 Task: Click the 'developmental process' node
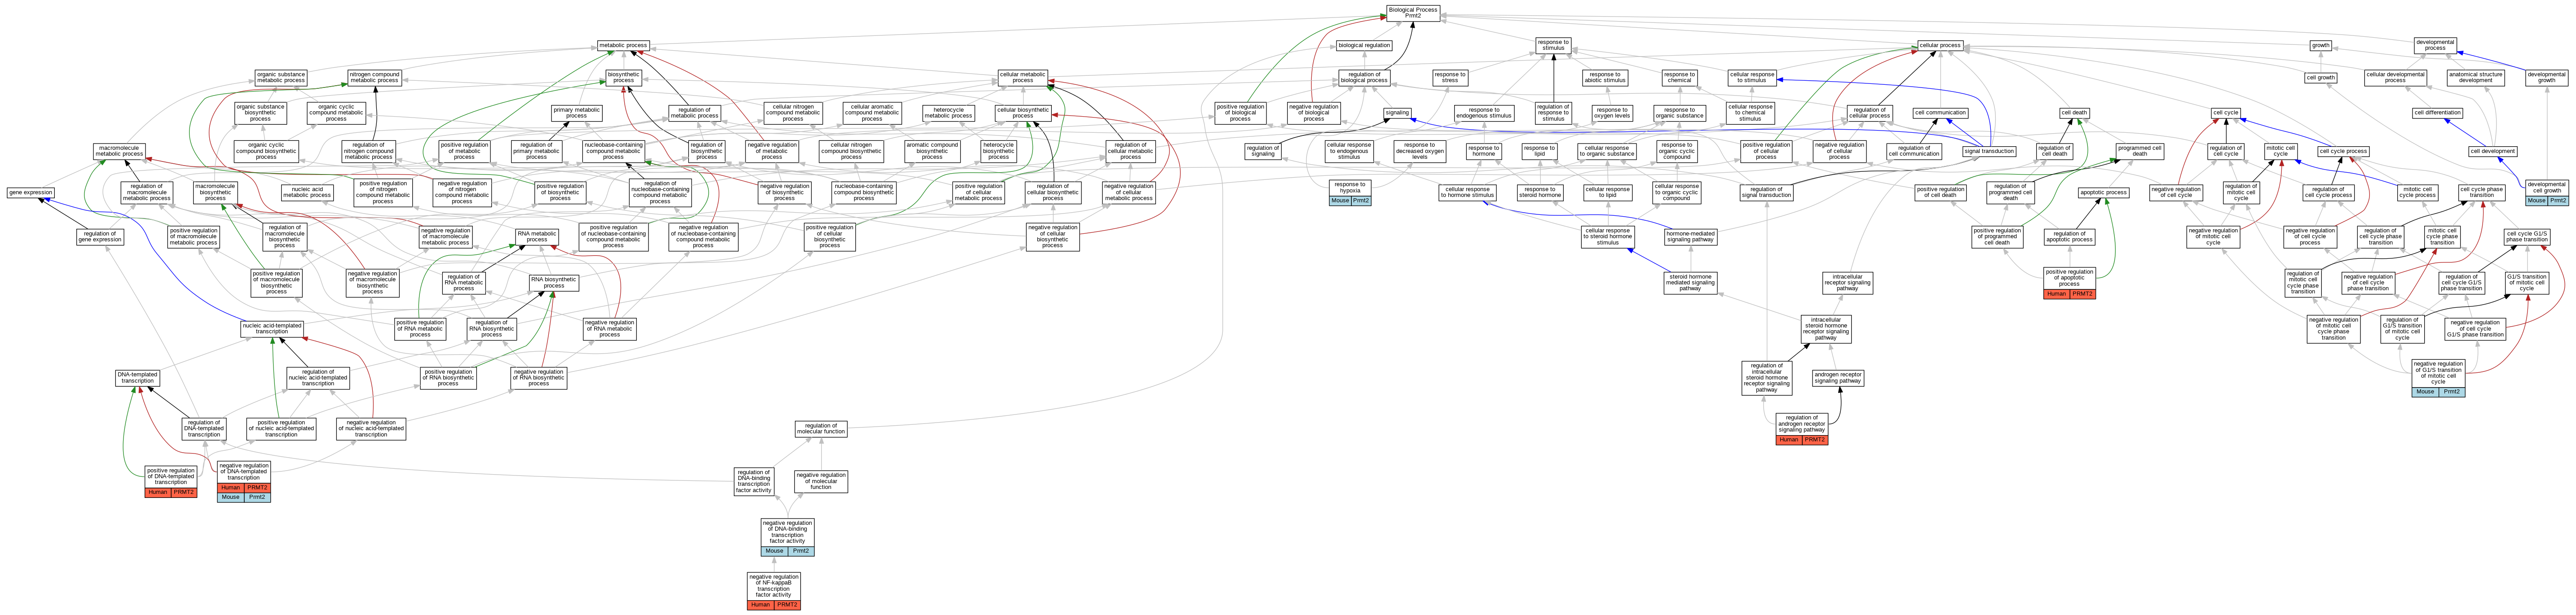2435,45
